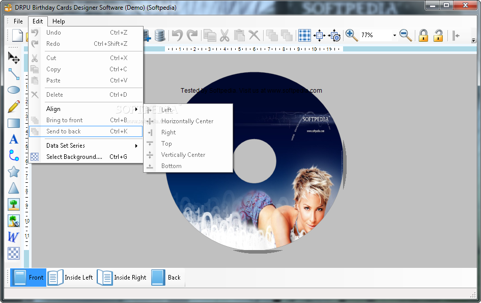Click the database toolbar icon

click(x=159, y=35)
